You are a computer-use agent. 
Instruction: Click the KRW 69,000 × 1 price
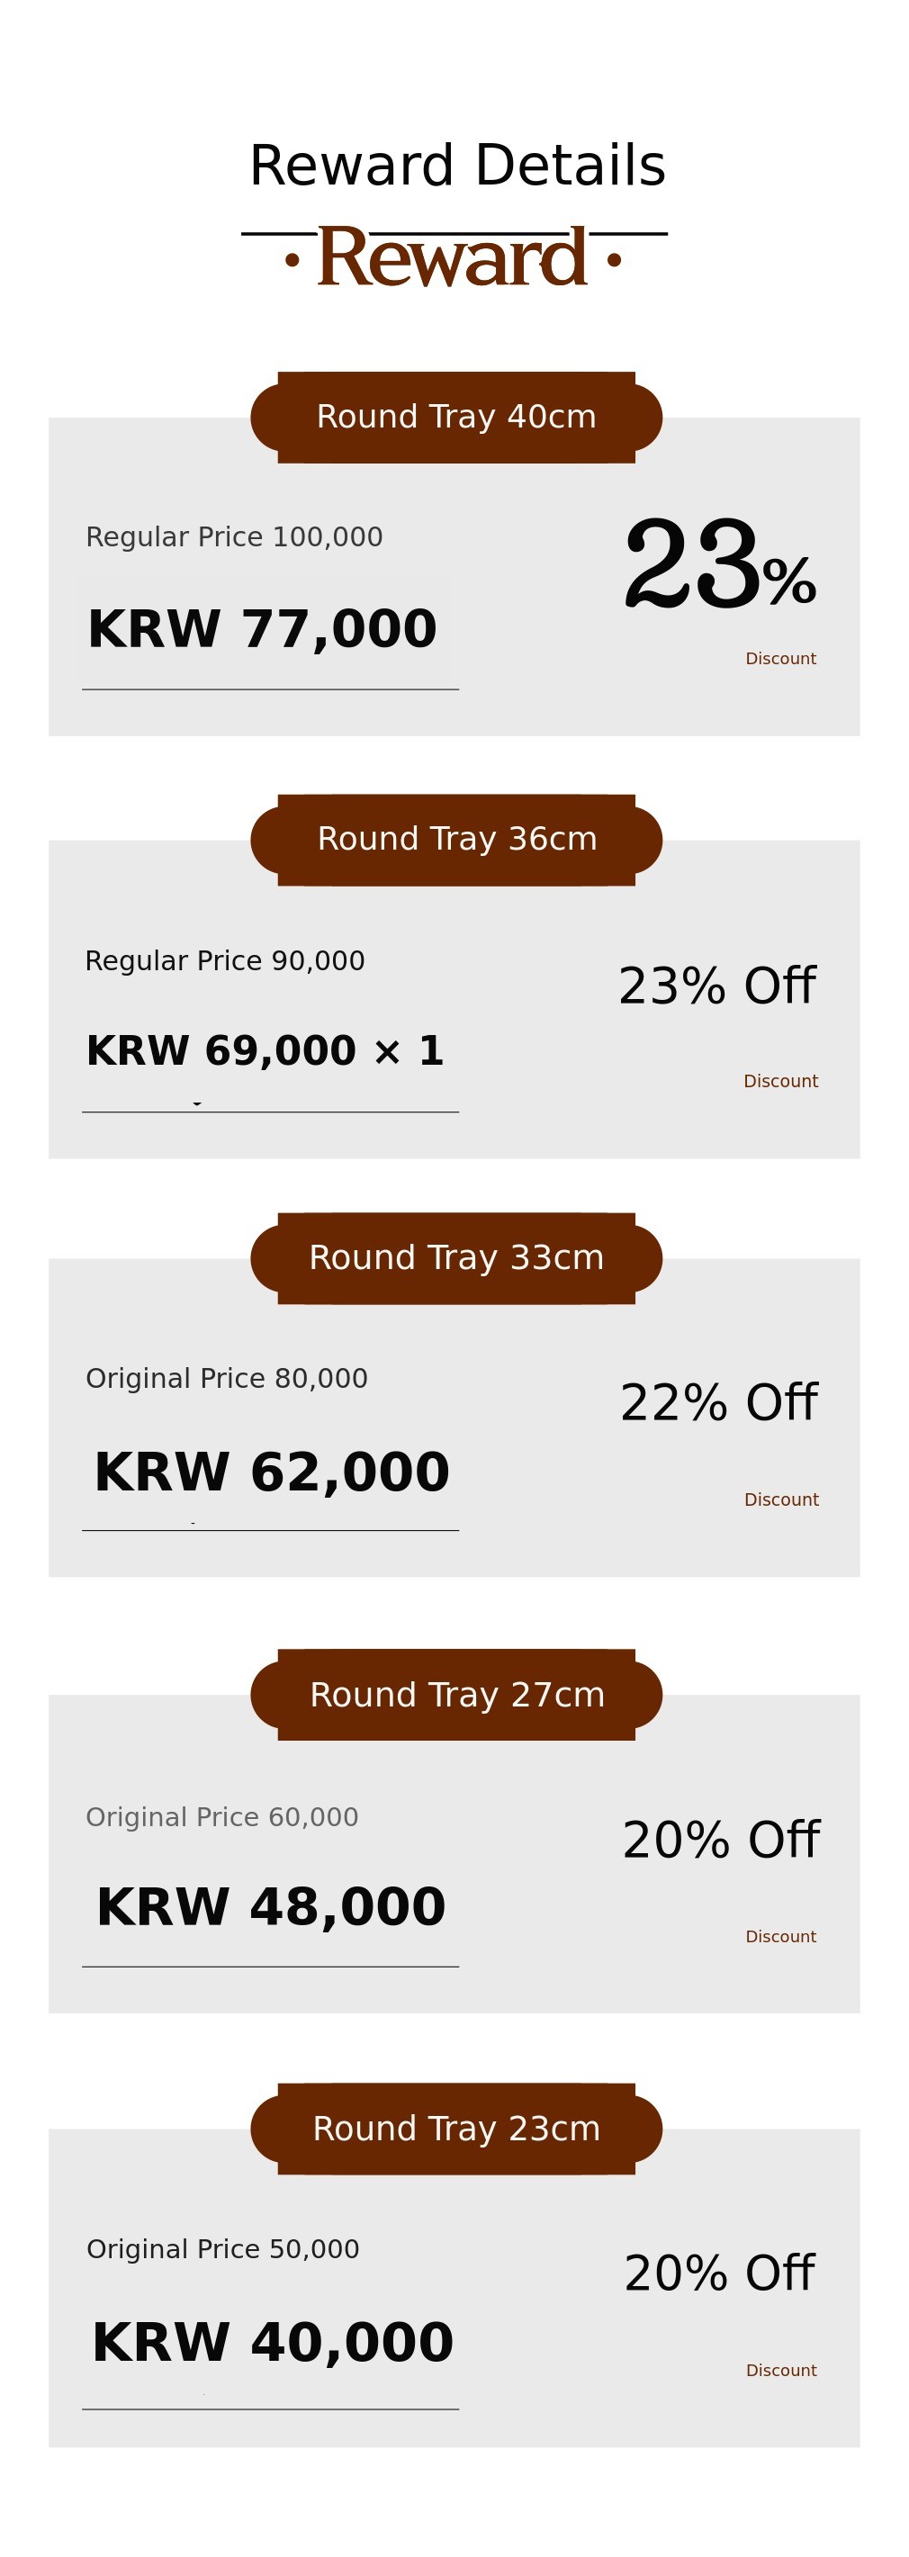pos(265,1050)
